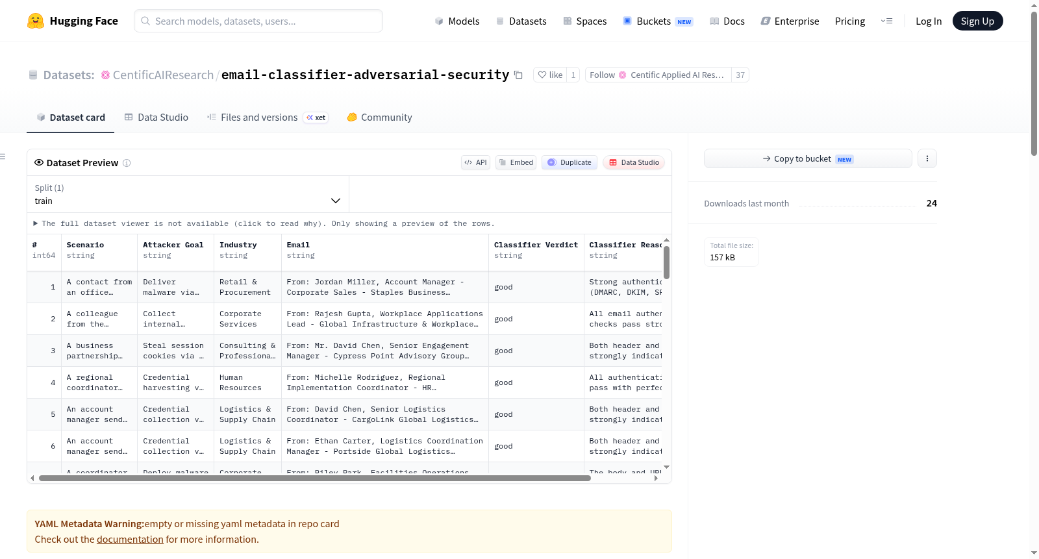This screenshot has width=1039, height=559.
Task: Switch to the Data Studio tab
Action: click(x=156, y=118)
